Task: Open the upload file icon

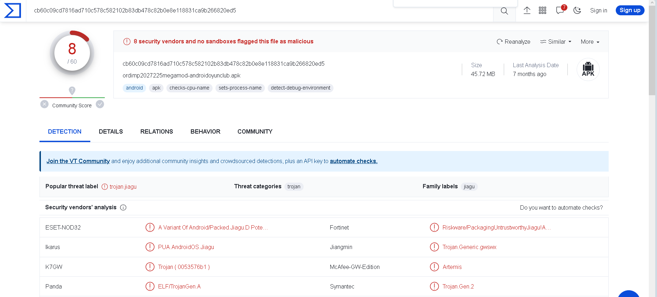Action: 527,10
